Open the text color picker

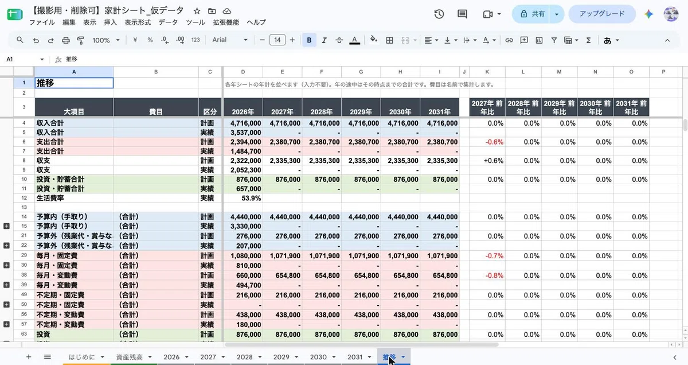(355, 40)
